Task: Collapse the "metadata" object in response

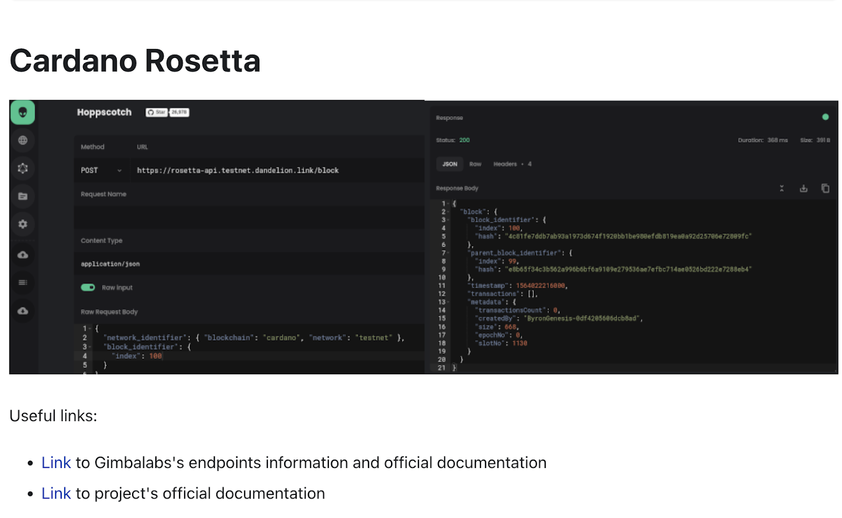Action: point(448,302)
